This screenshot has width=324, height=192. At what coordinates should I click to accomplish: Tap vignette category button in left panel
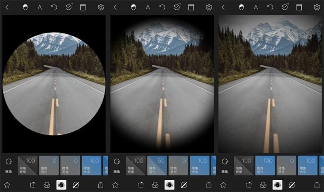8,165
